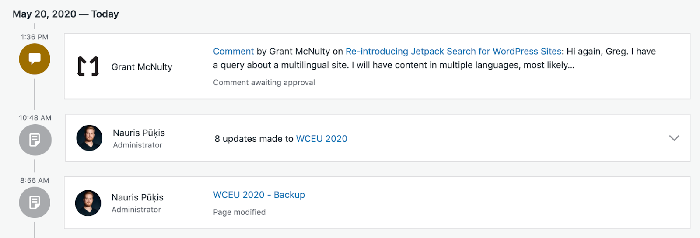Click Nauris Pūķis name in Backup row
Viewport: 700px width, 238px height.
(x=137, y=198)
